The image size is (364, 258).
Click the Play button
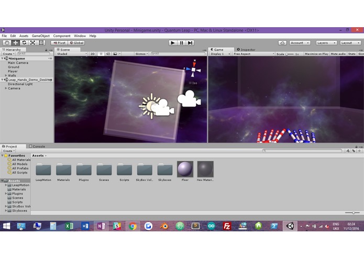click(x=172, y=43)
